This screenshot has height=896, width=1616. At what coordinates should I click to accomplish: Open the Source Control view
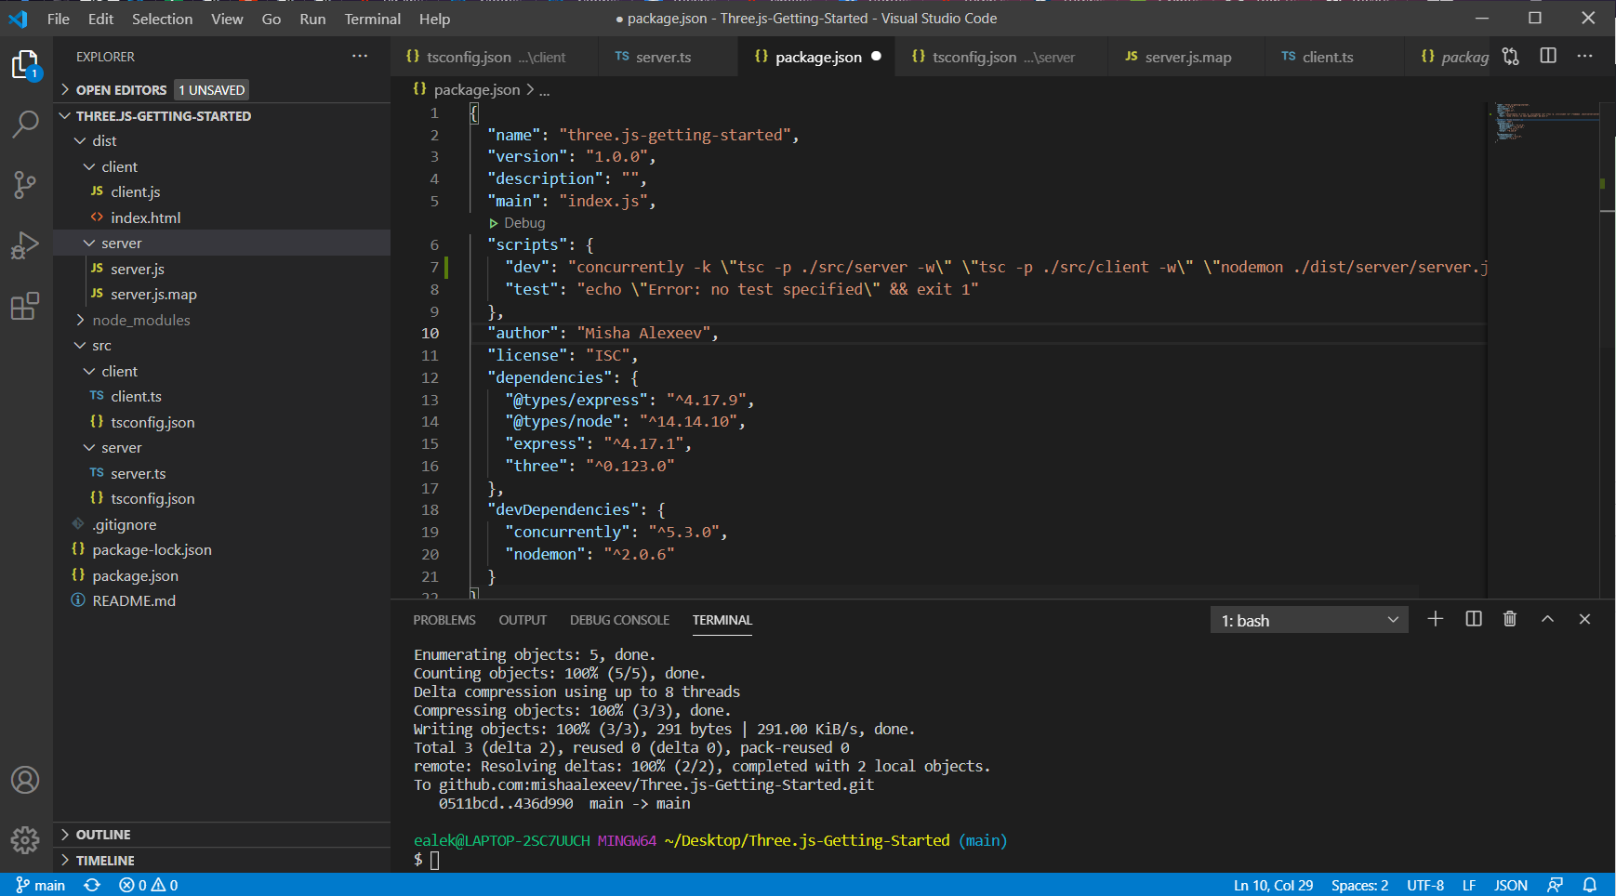pyautogui.click(x=25, y=184)
